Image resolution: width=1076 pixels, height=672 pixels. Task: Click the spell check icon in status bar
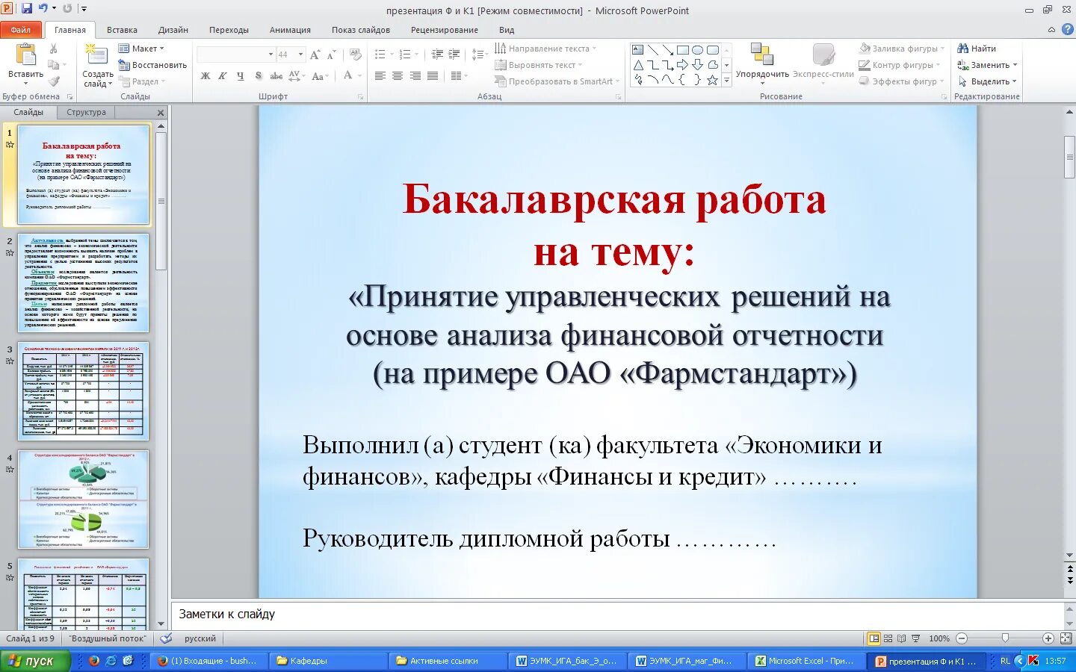[166, 638]
